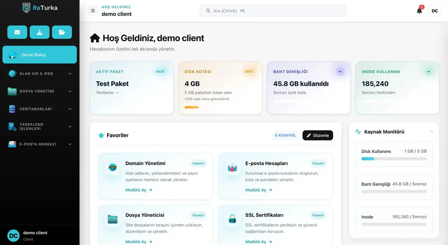Viewport: 448px width, 245px height.
Task: Click the 5 KISAYOL badge
Action: (x=285, y=135)
